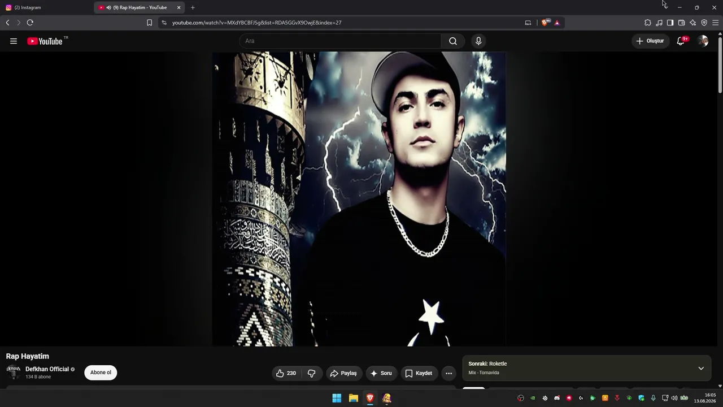Open browser extensions puzzle icon
Viewport: 723px width, 407px height.
coord(648,23)
